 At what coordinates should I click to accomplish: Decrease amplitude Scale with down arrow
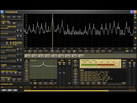click(18, 36)
